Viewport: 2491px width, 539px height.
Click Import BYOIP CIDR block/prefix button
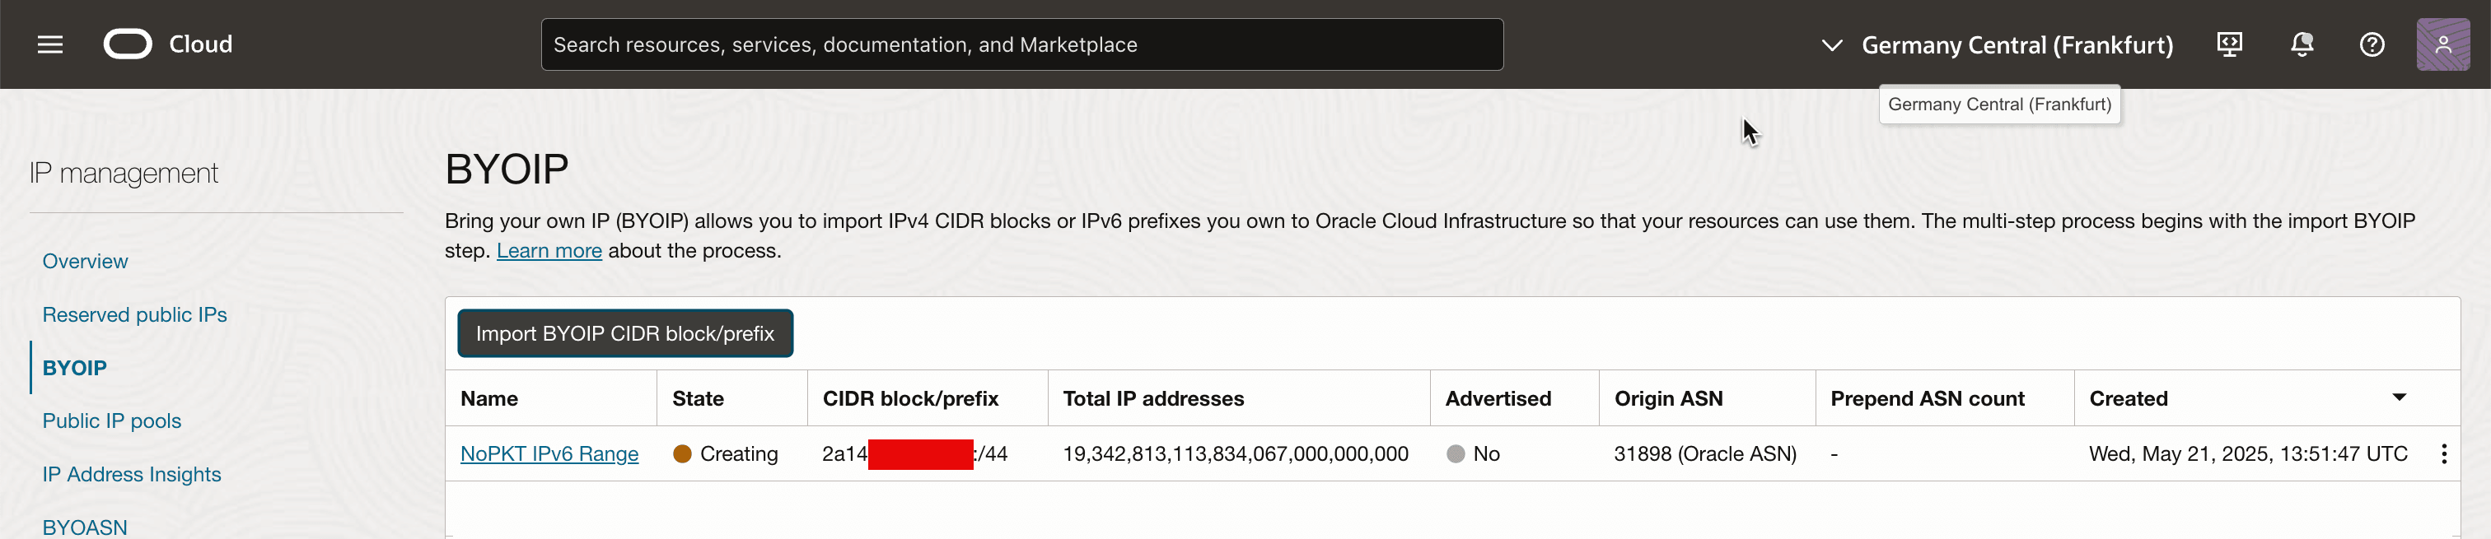tap(624, 333)
